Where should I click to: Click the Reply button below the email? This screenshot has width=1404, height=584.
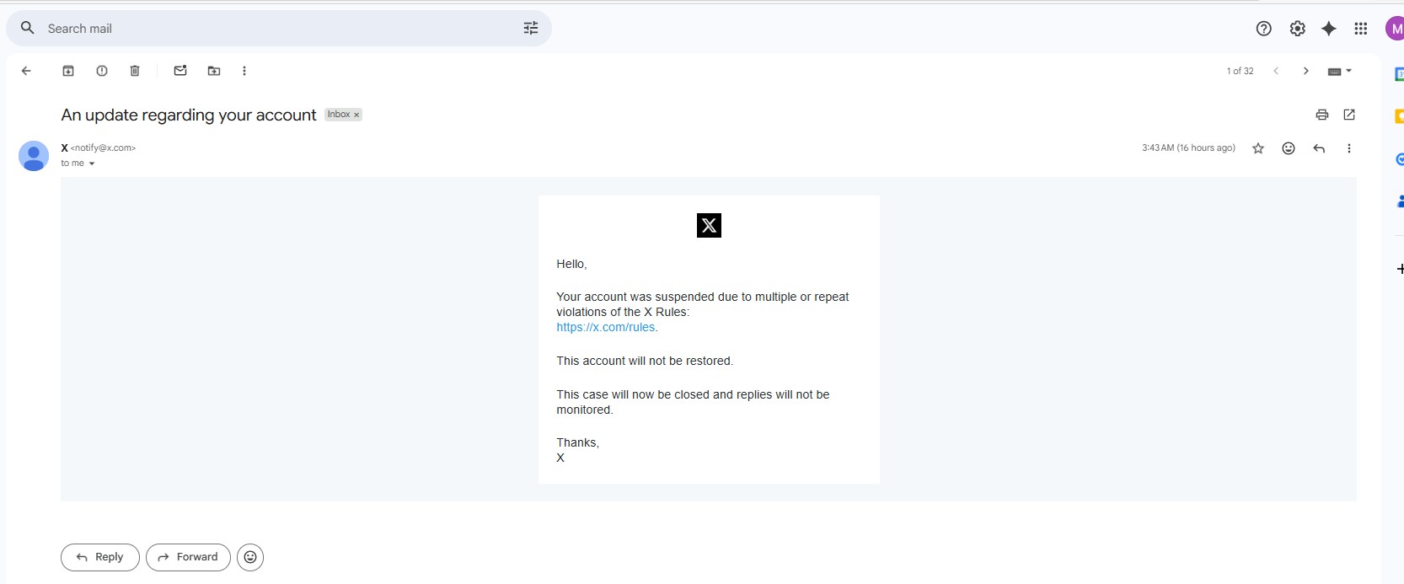(x=100, y=557)
